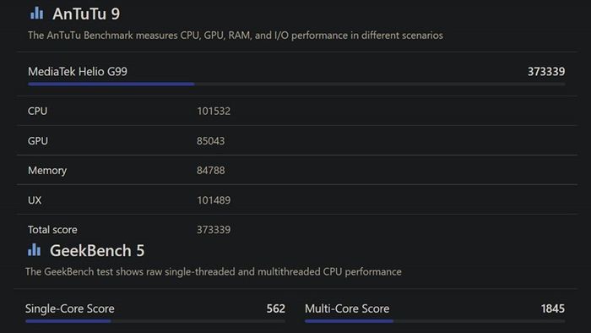The width and height of the screenshot is (591, 333).
Task: Click the CPU score value 101532
Action: pyautogui.click(x=214, y=111)
